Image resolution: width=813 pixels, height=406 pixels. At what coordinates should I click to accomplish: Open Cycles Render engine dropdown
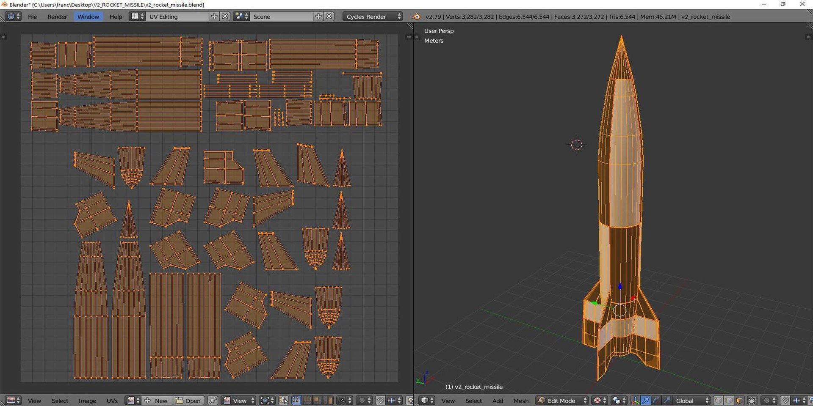[372, 16]
